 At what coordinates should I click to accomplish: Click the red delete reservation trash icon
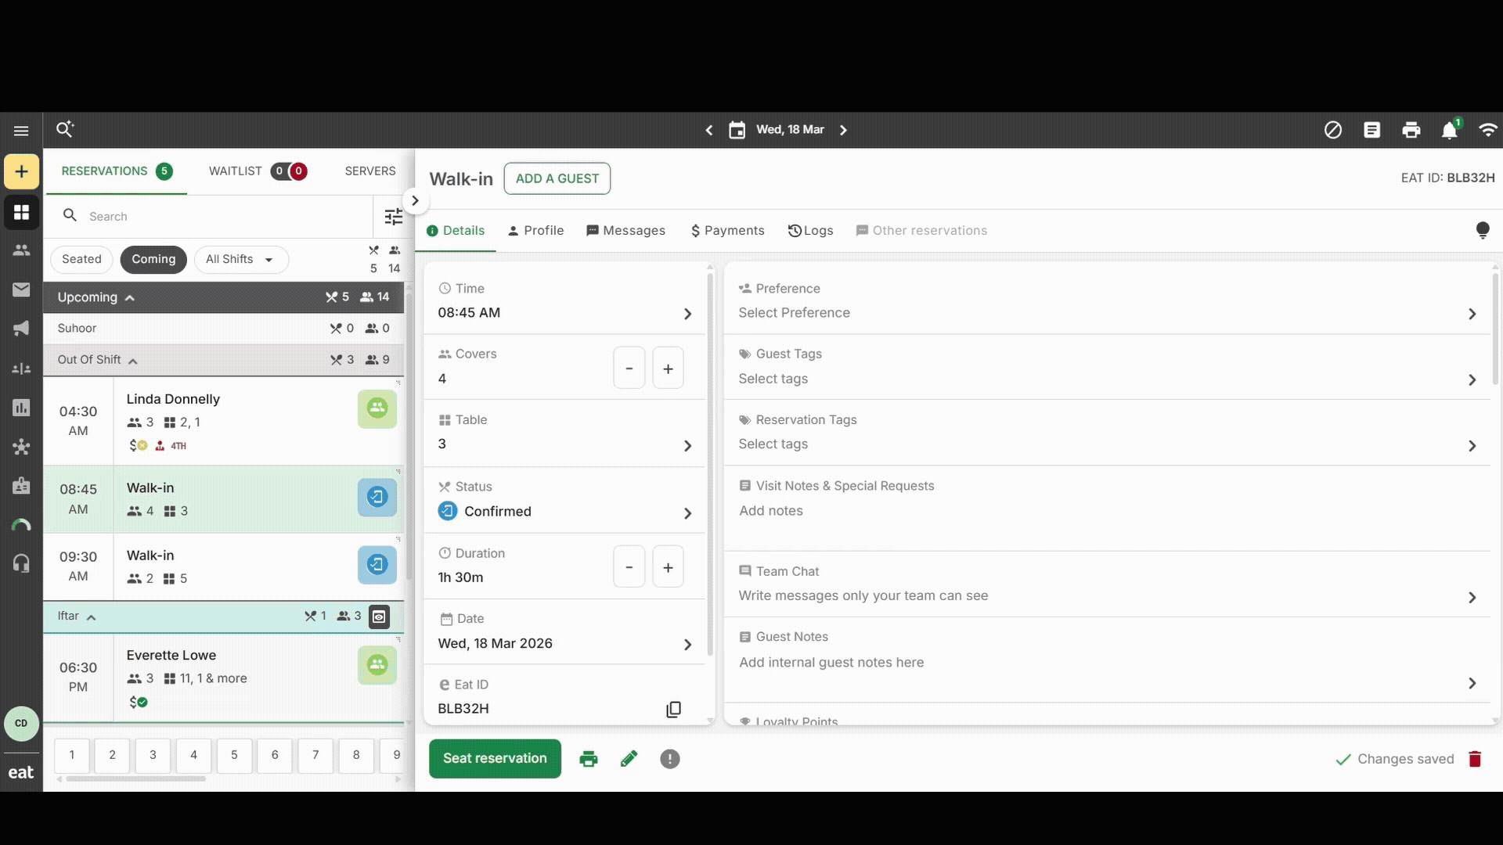coord(1475,759)
